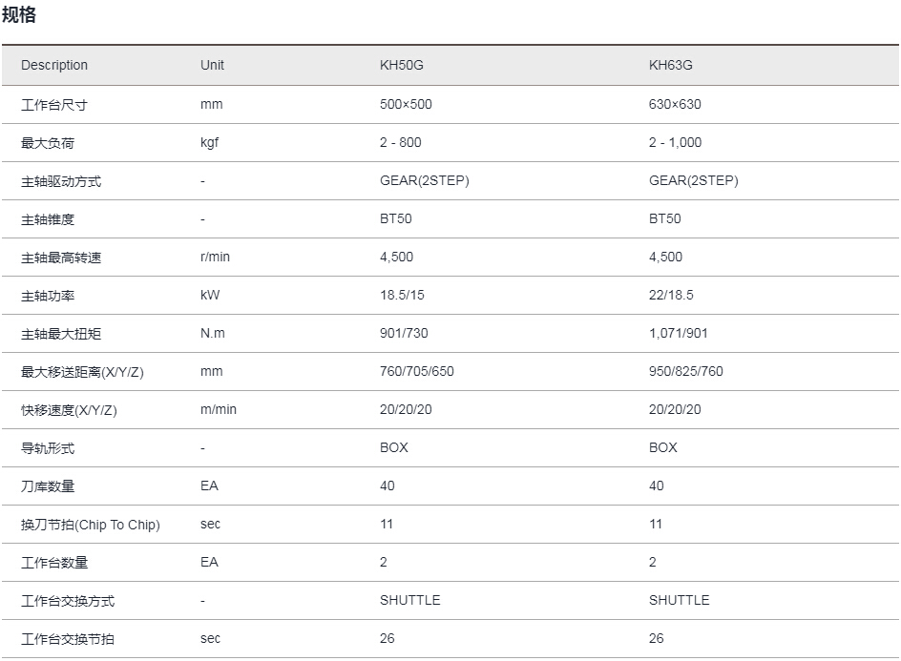Click the 主轴锥度 row label
Image resolution: width=901 pixels, height=661 pixels.
coord(48,218)
